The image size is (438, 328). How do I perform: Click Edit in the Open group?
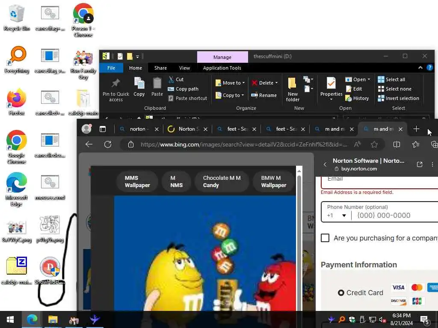[x=354, y=89]
